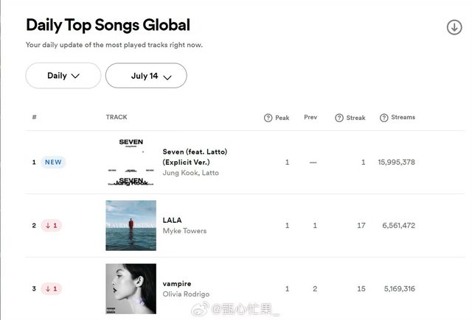Viewport: 472px width, 320px height.
Task: Click the Streams column help icon
Action: pyautogui.click(x=383, y=118)
